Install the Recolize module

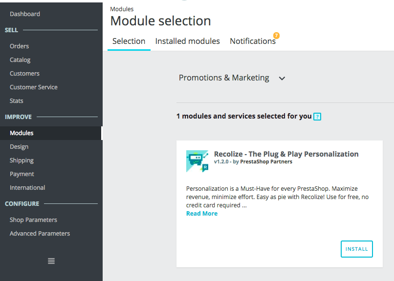click(356, 249)
